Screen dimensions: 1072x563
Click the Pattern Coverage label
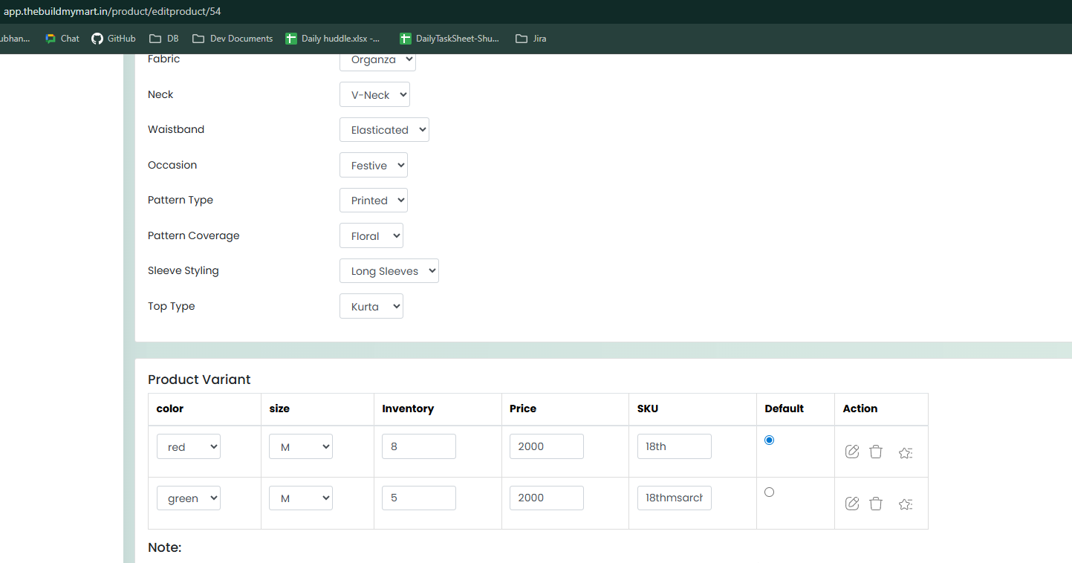point(194,235)
